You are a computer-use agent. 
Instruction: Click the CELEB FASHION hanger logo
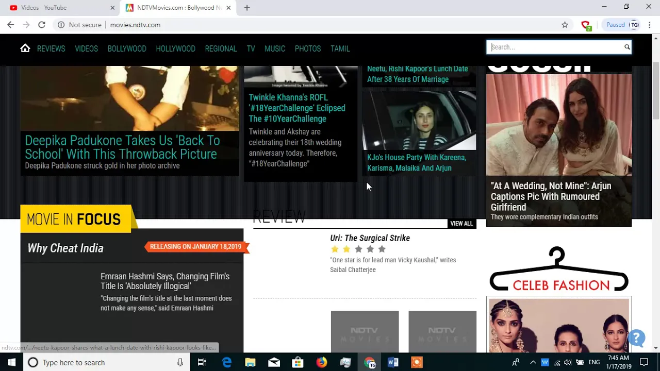click(x=559, y=269)
